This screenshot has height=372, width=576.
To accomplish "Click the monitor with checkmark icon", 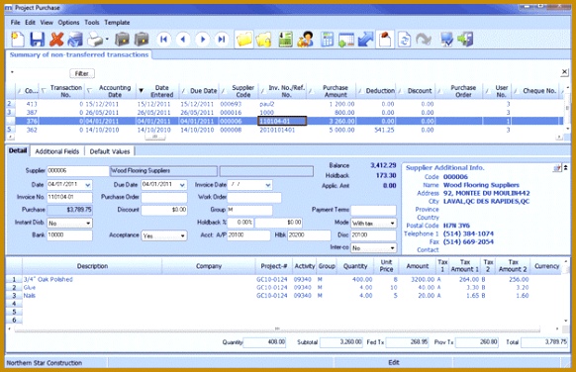I will click(x=446, y=40).
